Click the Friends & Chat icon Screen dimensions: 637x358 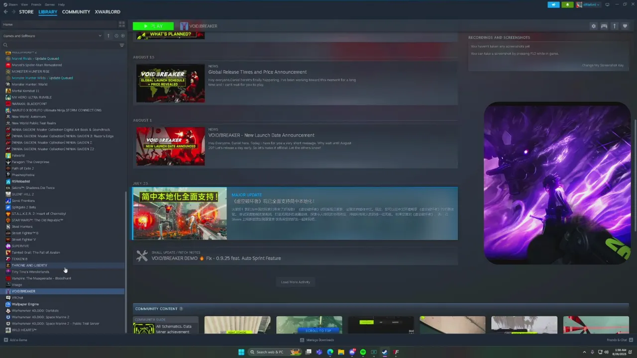630,340
